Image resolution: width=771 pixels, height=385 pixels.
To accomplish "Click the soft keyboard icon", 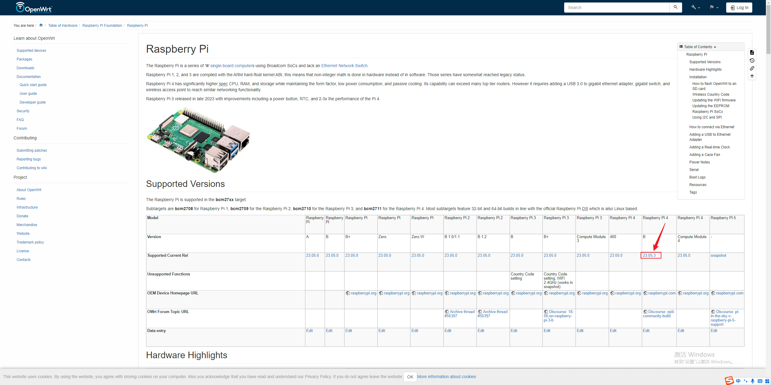I will 760,381.
